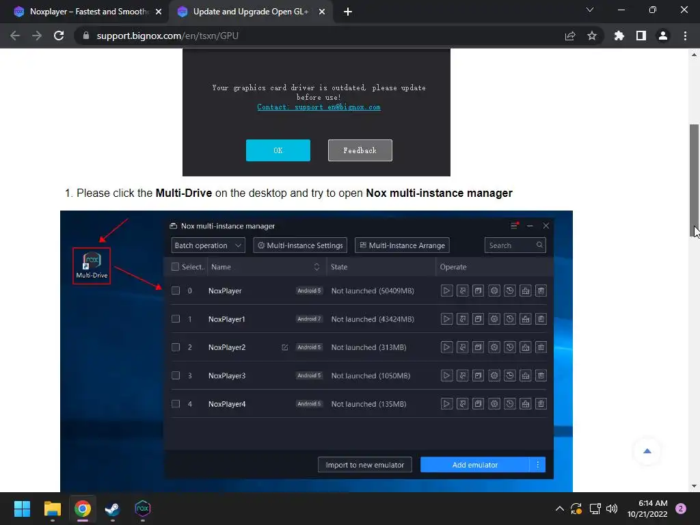The height and width of the screenshot is (525, 700).
Task: Click Not launched (50409MB) state text
Action: (373, 291)
